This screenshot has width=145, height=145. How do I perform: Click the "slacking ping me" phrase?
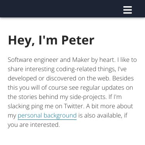coord(31,106)
